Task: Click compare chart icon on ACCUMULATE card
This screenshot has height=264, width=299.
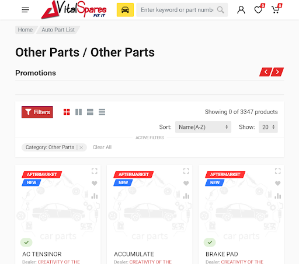Action: (x=186, y=196)
